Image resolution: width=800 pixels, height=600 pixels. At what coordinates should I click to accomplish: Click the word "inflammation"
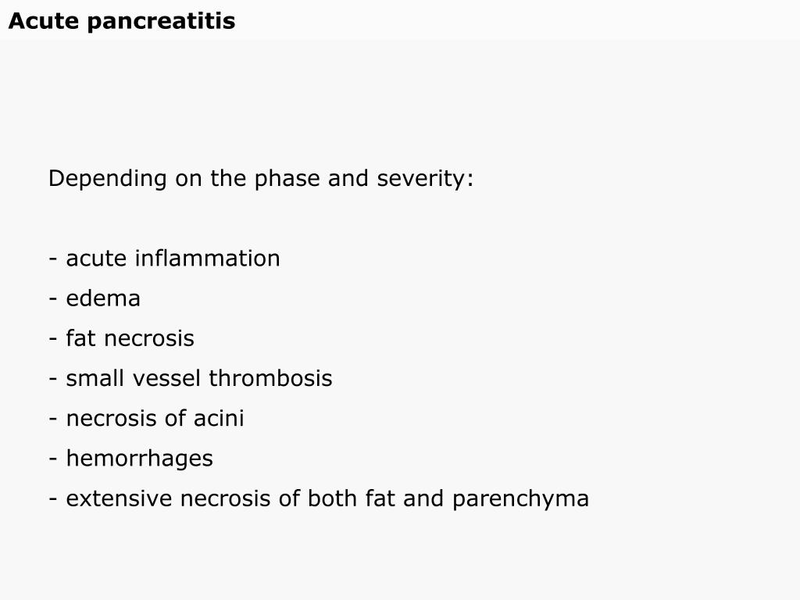click(x=207, y=258)
